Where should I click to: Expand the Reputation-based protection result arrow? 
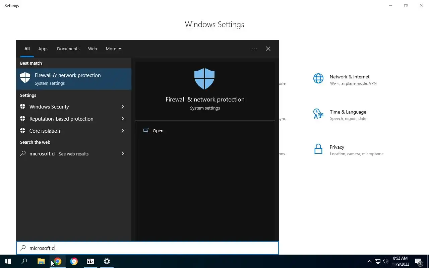tap(123, 119)
